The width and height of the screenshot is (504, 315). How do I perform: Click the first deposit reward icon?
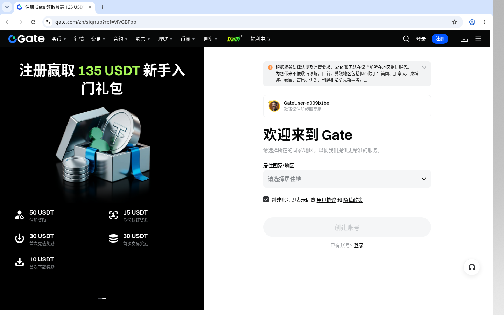point(20,238)
